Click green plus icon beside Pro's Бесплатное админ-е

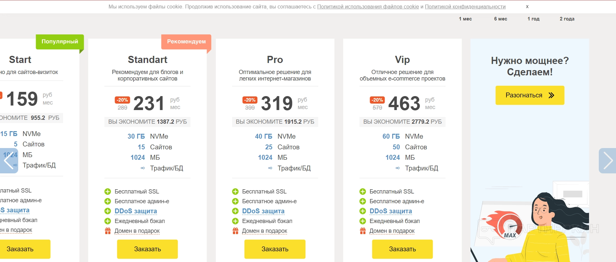point(235,201)
